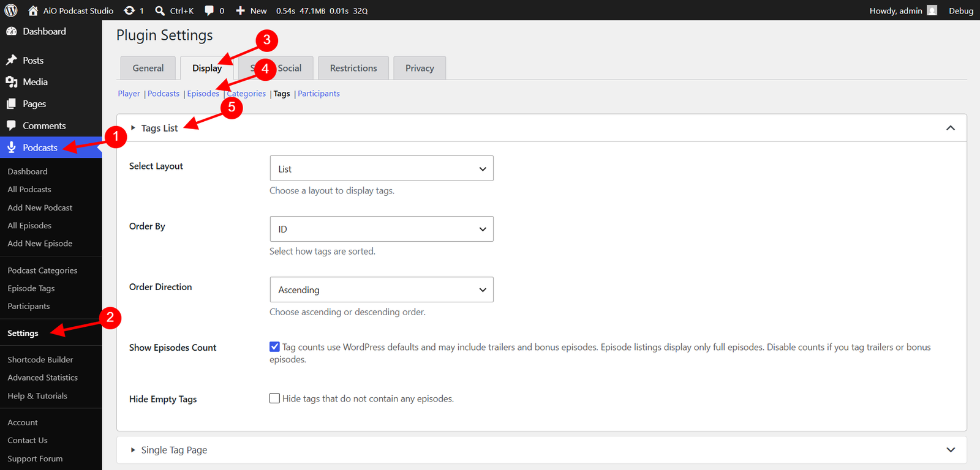Collapse the Tags List panel chevron
The image size is (980, 470).
[x=951, y=128]
